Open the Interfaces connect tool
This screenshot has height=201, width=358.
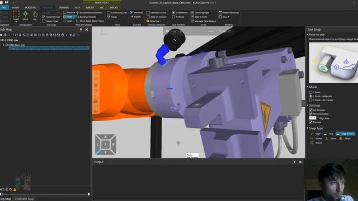(x=136, y=12)
